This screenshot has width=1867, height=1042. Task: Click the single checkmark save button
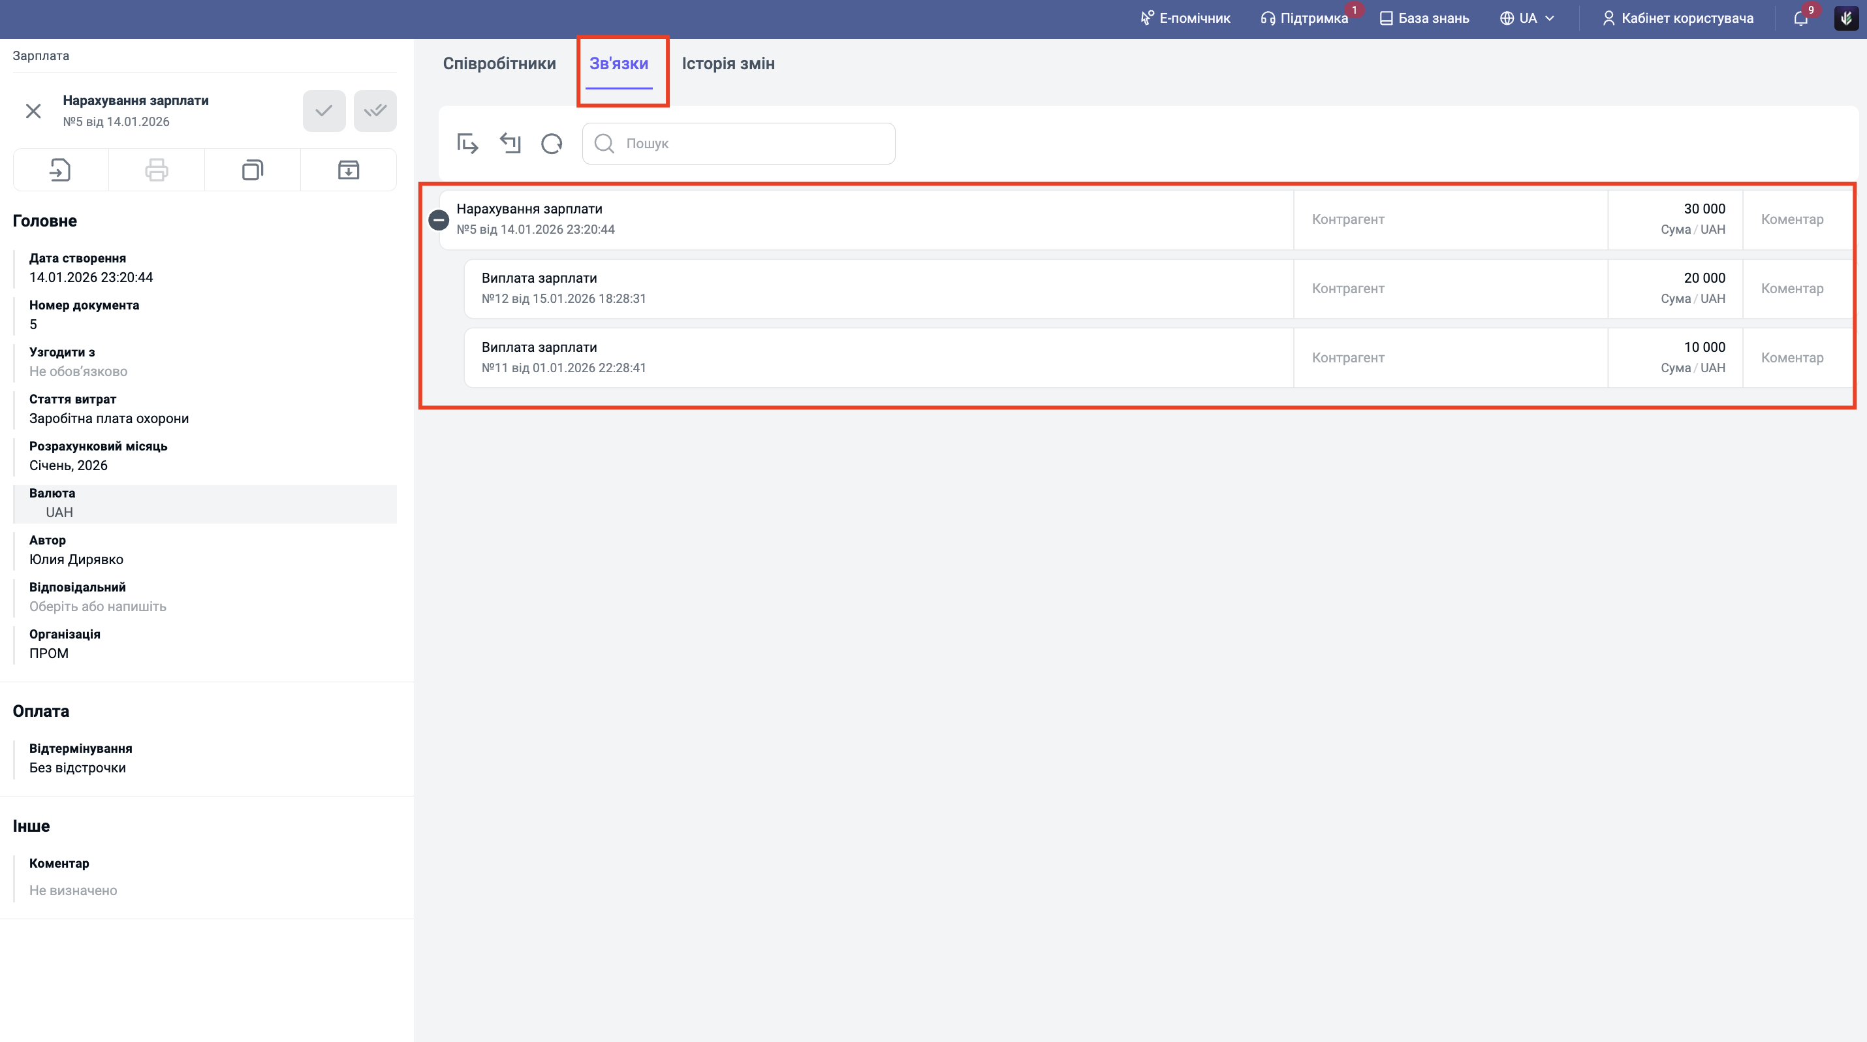[324, 111]
